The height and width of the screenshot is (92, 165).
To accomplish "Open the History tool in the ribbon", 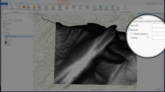I will tap(3, 7).
